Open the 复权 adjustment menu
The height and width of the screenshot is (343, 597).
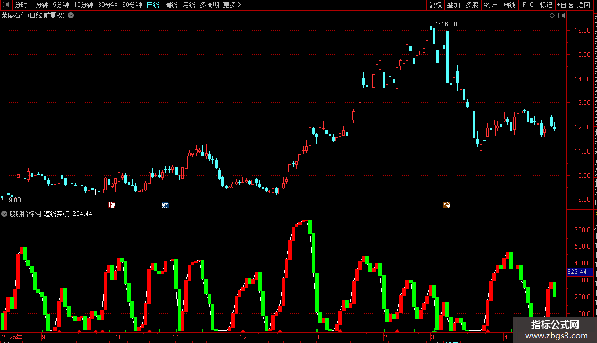[x=435, y=5]
